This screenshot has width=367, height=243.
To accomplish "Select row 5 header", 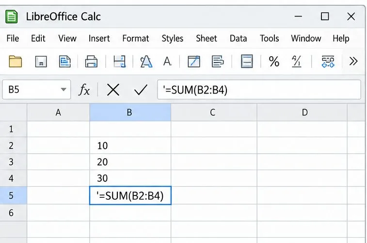I will [x=14, y=195].
